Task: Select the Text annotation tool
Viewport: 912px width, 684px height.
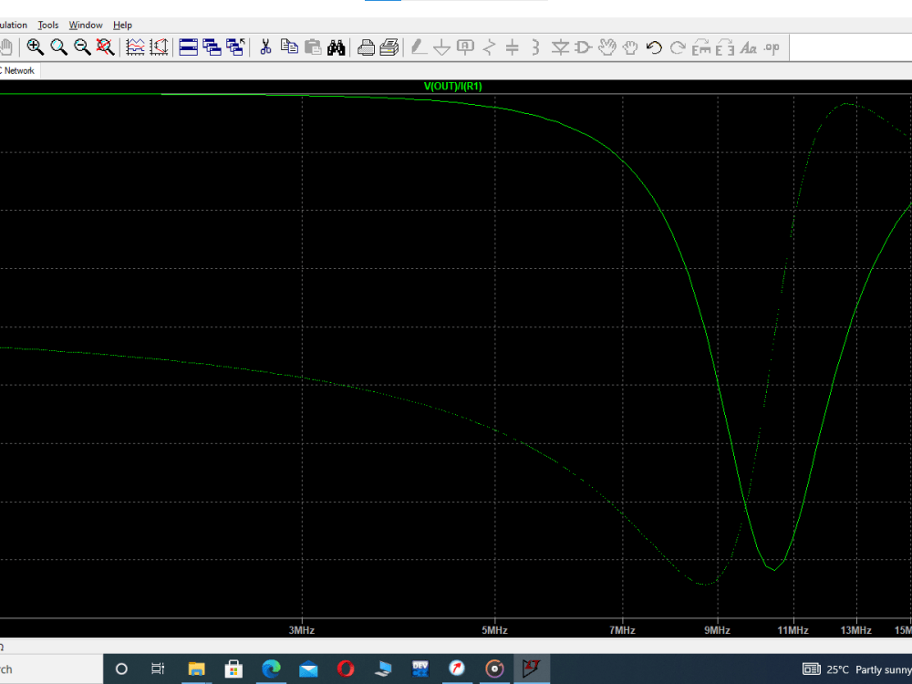Action: coord(747,47)
